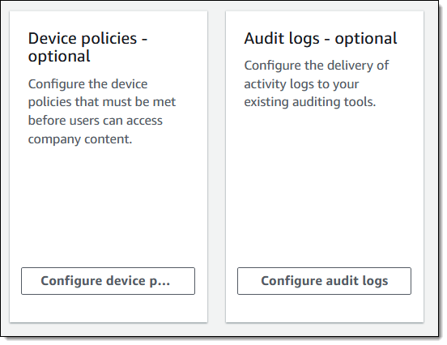Select the Device policies - optional heading
The height and width of the screenshot is (345, 447).
(x=87, y=47)
